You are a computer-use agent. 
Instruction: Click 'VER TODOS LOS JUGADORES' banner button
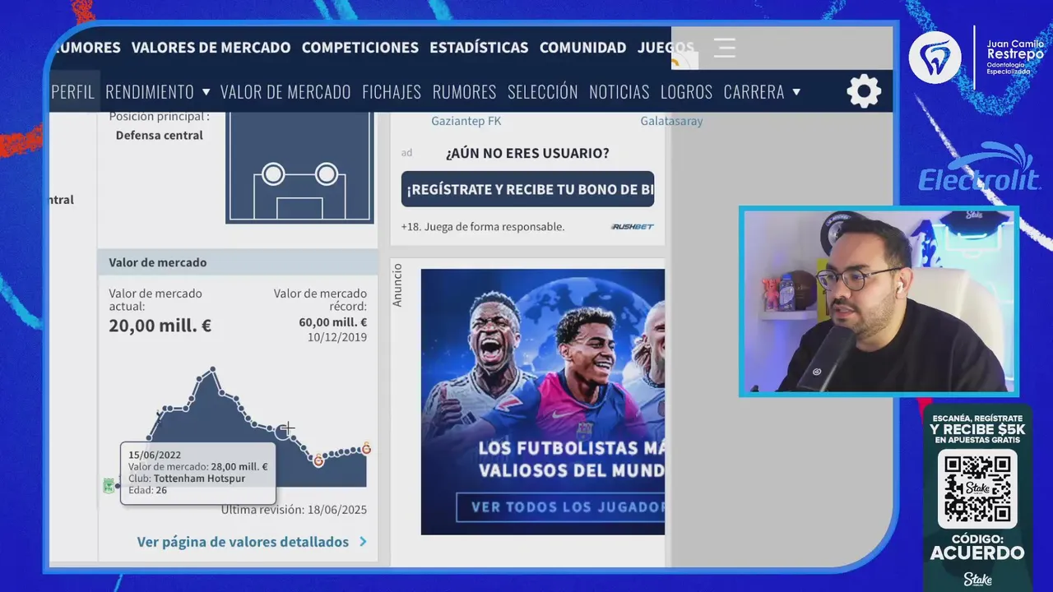coord(560,506)
